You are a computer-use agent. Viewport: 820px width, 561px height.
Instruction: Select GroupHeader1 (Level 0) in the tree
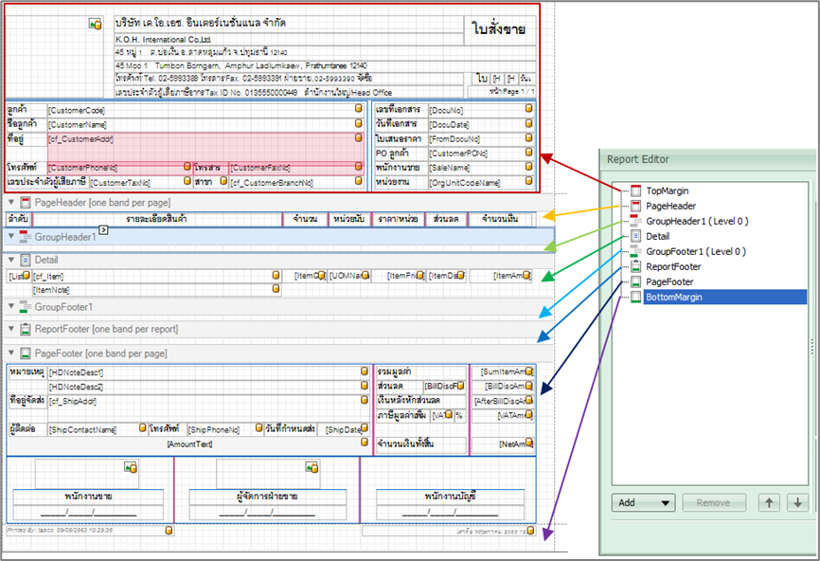coord(696,221)
